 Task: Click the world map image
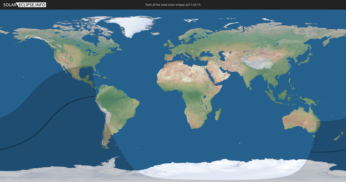[173, 96]
